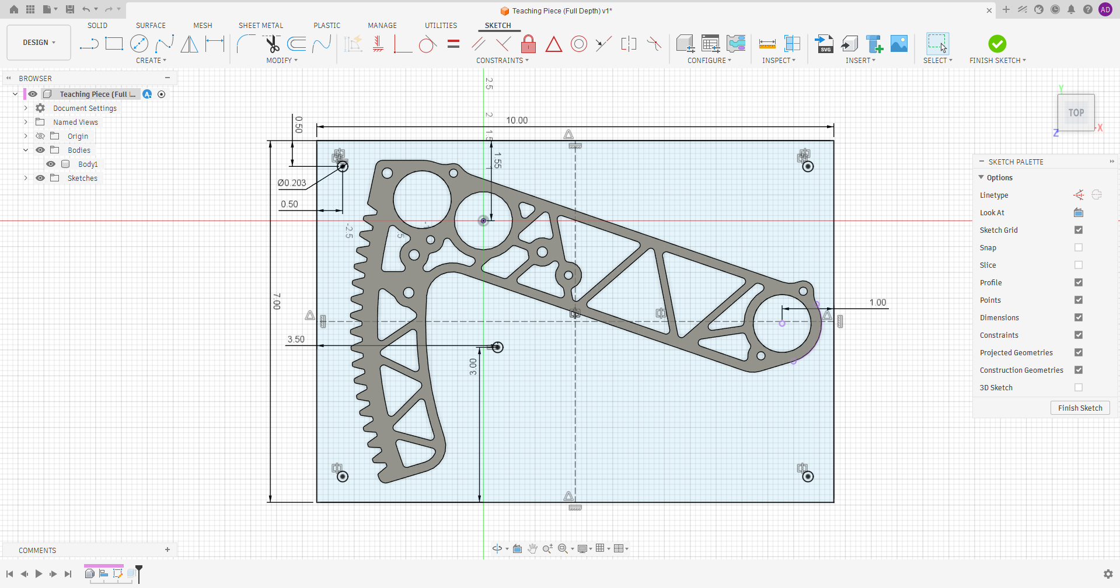The image size is (1120, 588).
Task: Play the design timeline
Action: [x=39, y=574]
